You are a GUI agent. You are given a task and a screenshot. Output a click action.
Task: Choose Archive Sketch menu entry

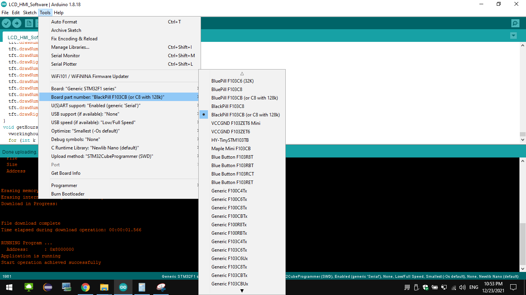[x=119, y=30]
